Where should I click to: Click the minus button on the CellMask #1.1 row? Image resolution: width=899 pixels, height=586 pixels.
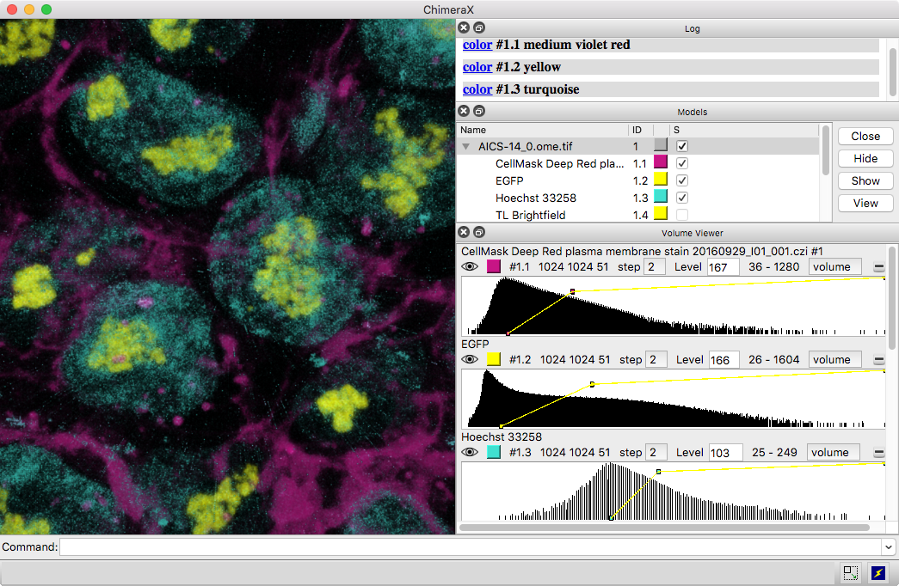tap(879, 267)
